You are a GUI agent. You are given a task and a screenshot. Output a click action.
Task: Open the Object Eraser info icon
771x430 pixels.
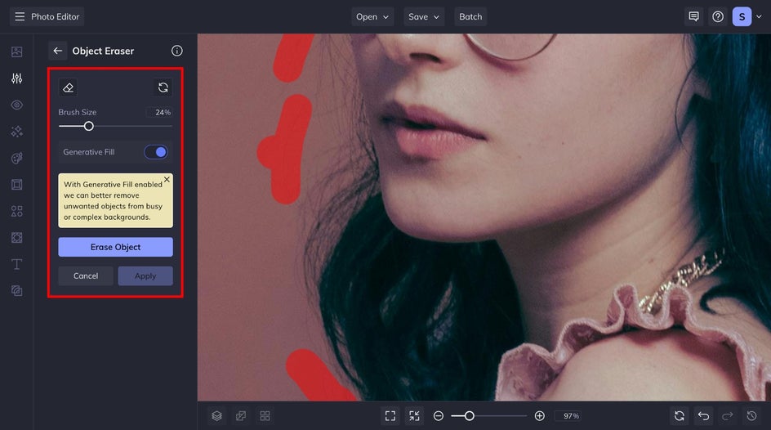click(x=176, y=51)
